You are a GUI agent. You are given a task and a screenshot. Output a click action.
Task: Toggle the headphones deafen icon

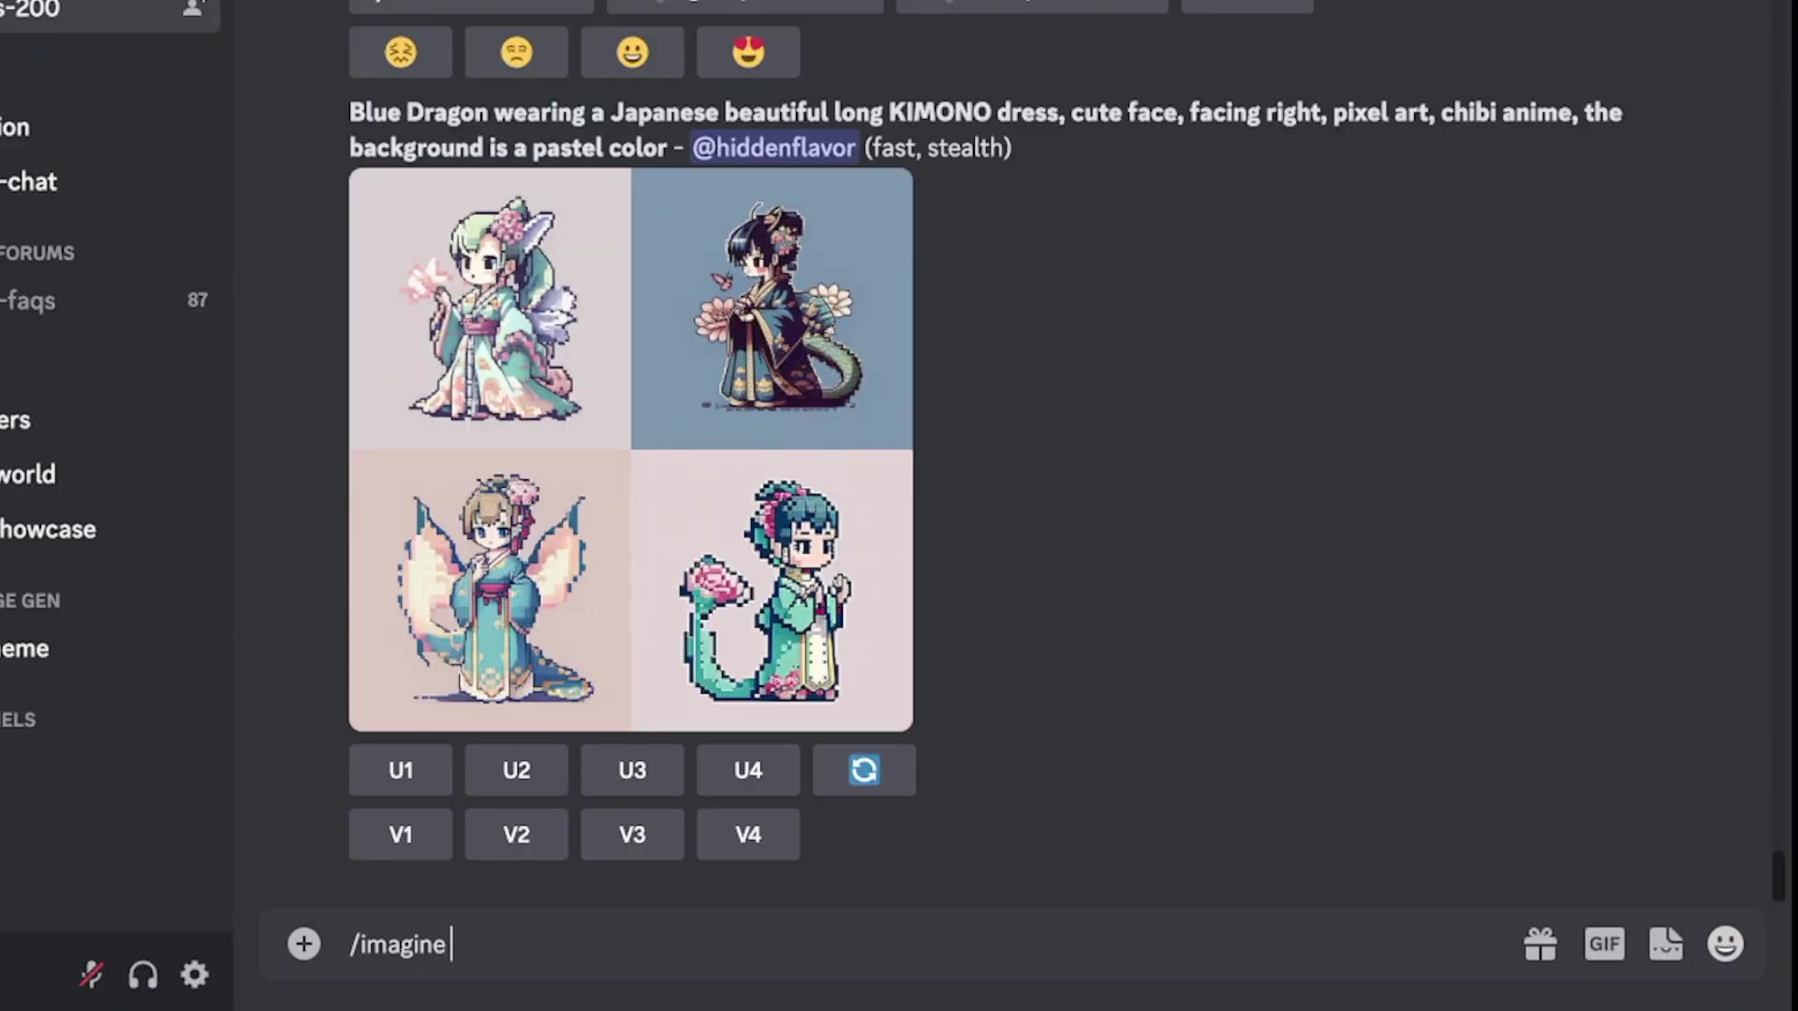142,974
